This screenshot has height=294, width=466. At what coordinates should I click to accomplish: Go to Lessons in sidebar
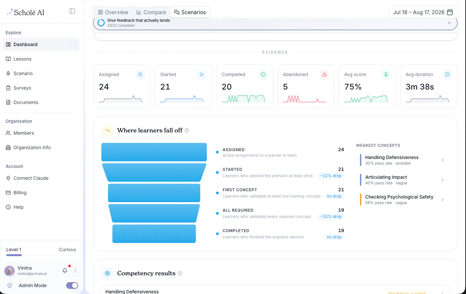[41, 59]
